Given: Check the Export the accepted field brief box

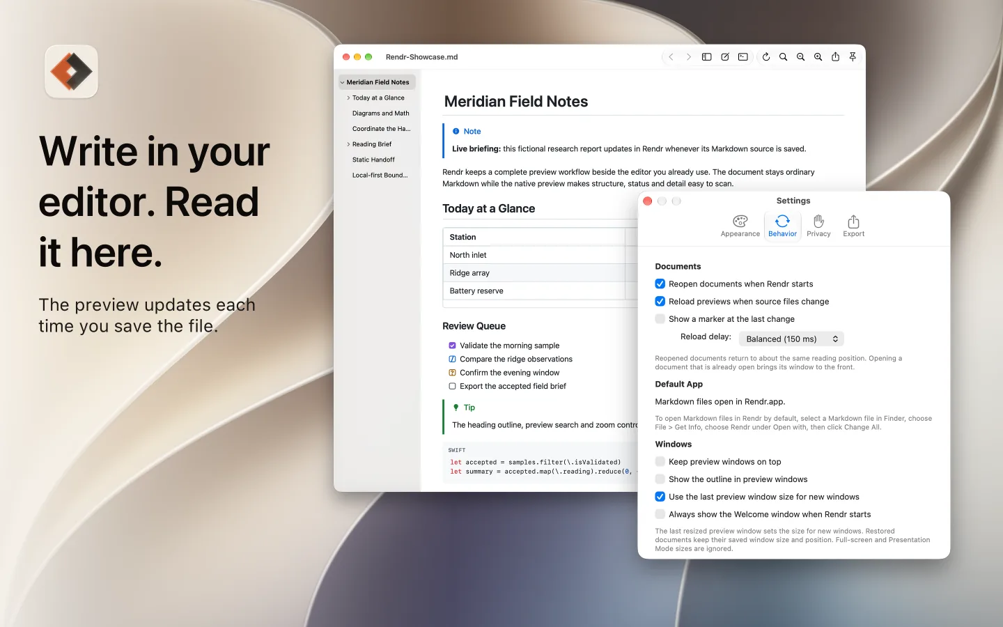Looking at the screenshot, I should click(452, 386).
